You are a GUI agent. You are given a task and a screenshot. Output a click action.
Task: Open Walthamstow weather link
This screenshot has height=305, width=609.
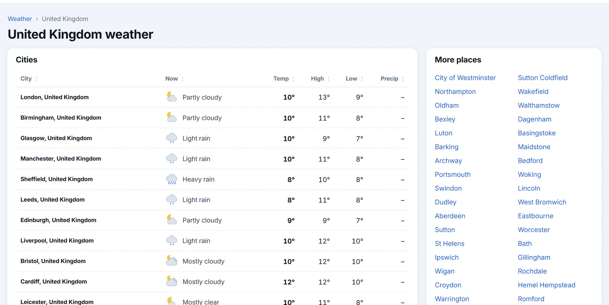pos(539,105)
